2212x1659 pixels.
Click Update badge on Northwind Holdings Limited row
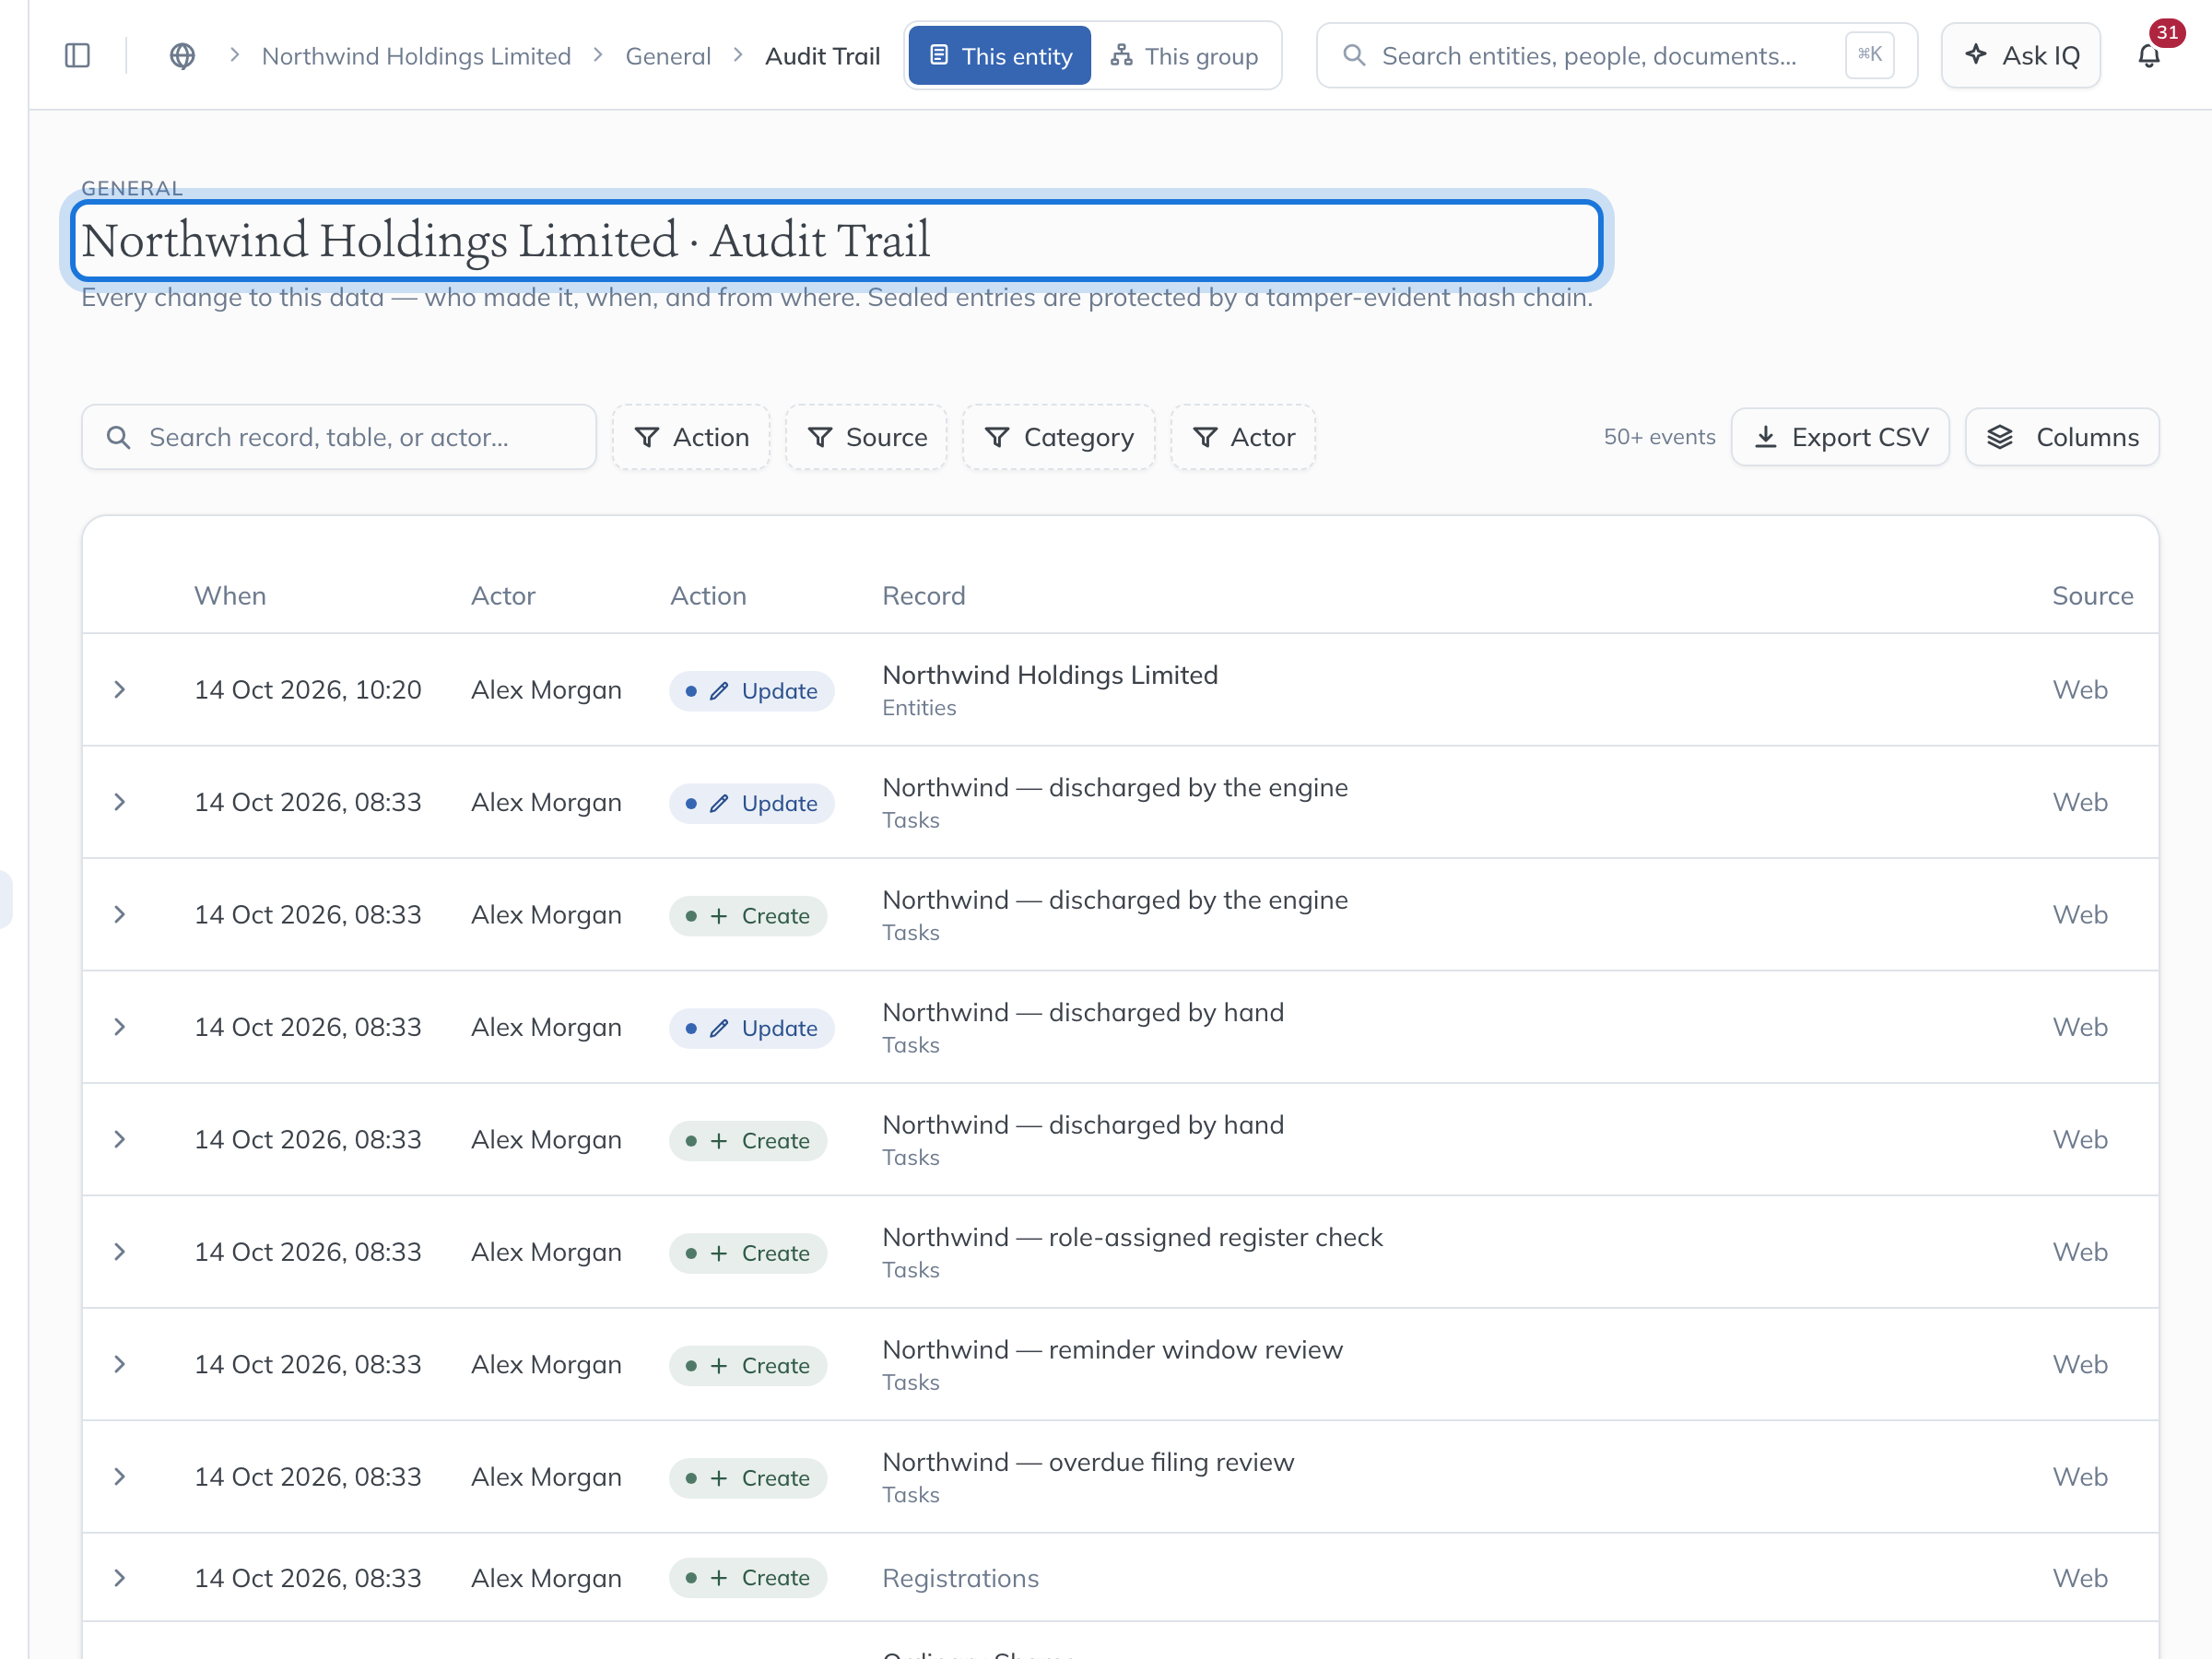click(x=751, y=691)
